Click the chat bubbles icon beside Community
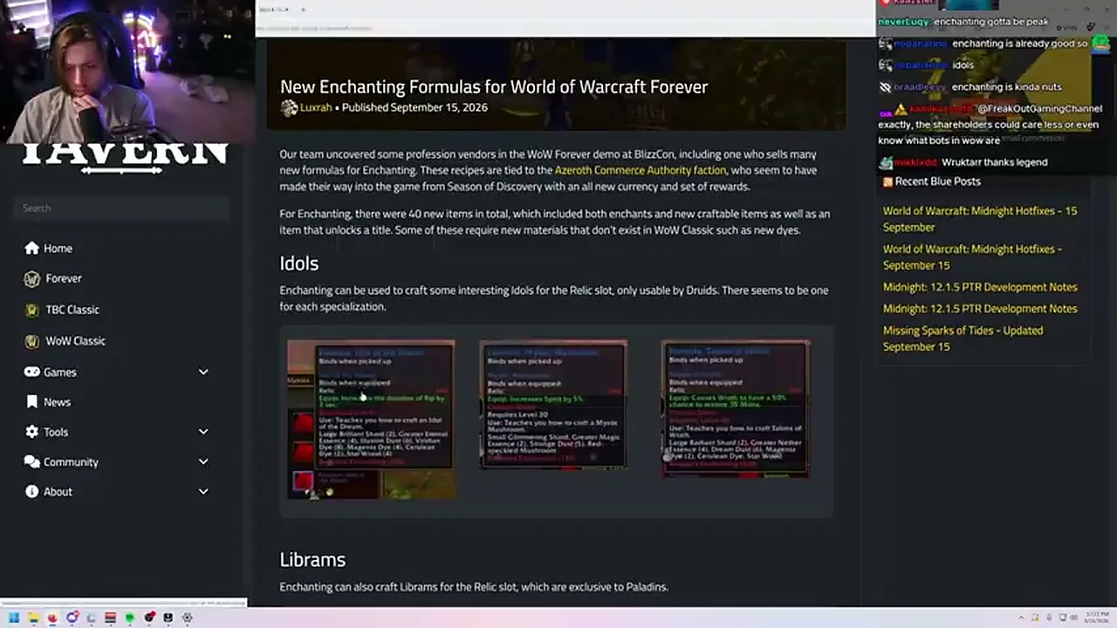Image resolution: width=1117 pixels, height=628 pixels. coord(32,462)
